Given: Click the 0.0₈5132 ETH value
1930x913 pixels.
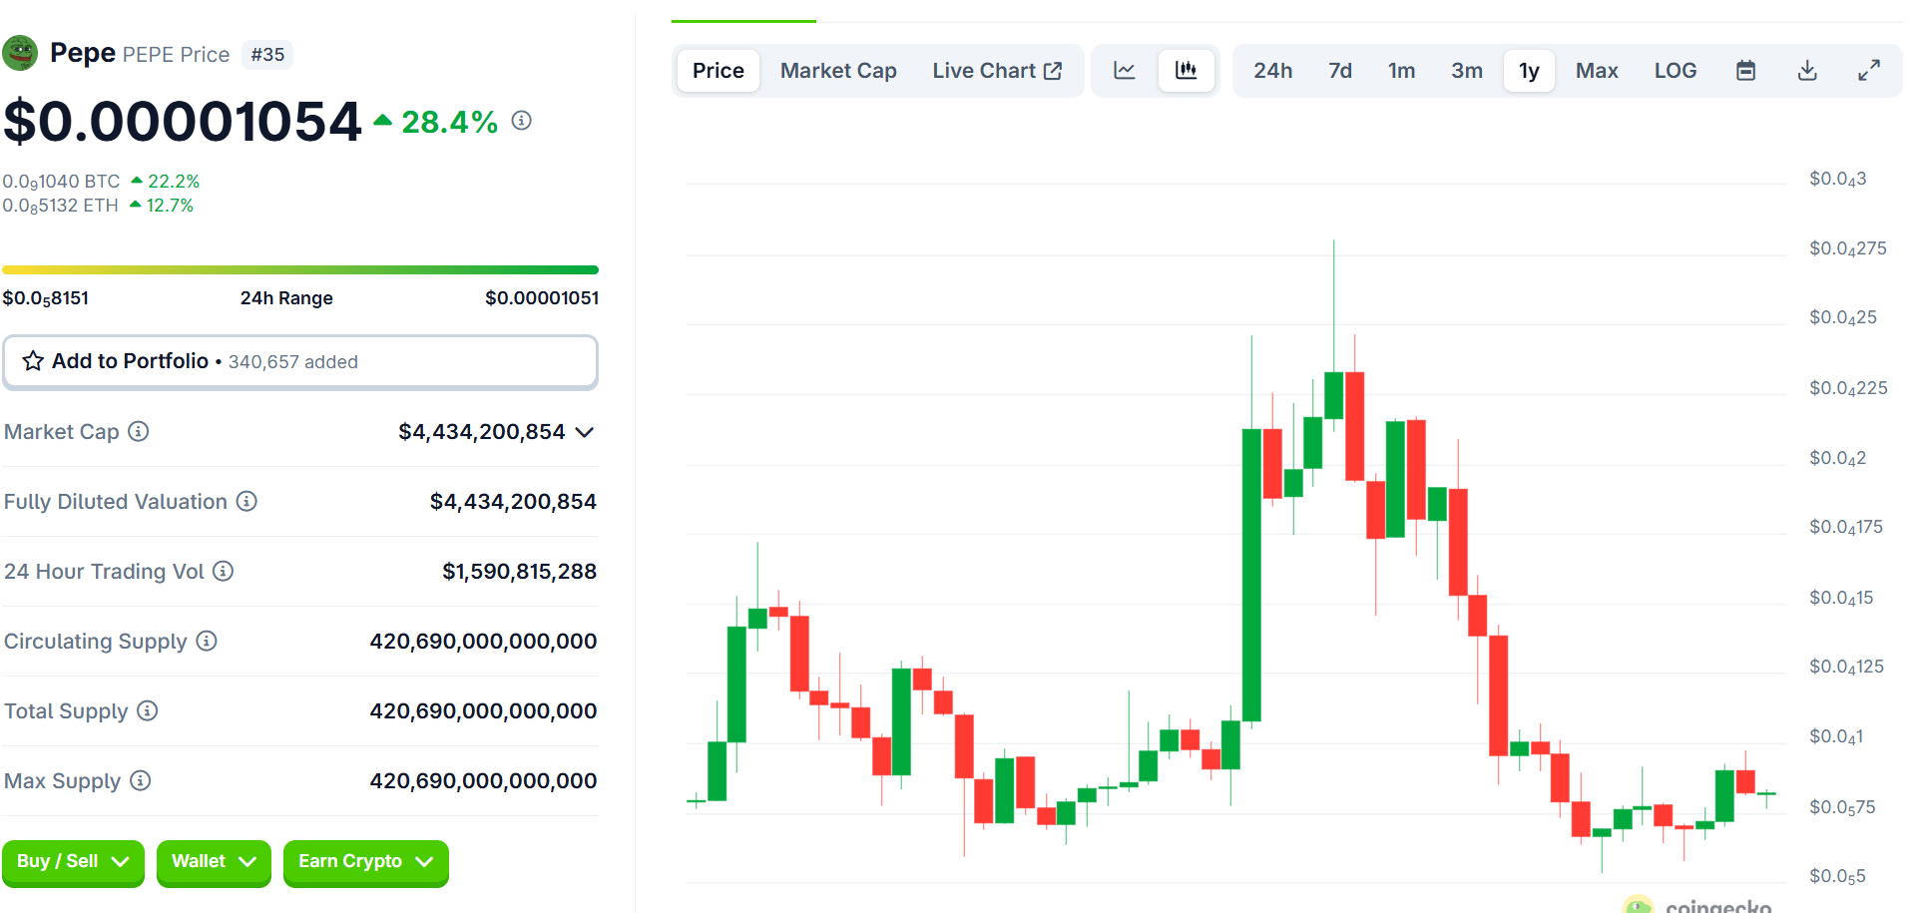Looking at the screenshot, I should click(x=60, y=206).
